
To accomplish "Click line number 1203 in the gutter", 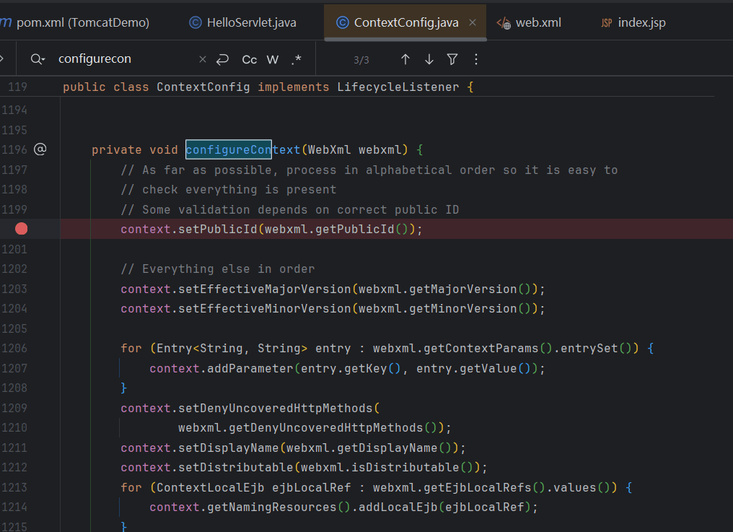I will coord(14,289).
